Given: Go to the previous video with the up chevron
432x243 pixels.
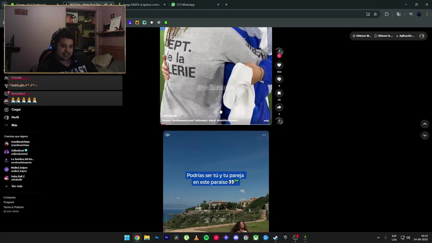Looking at the screenshot, I should [x=425, y=124].
